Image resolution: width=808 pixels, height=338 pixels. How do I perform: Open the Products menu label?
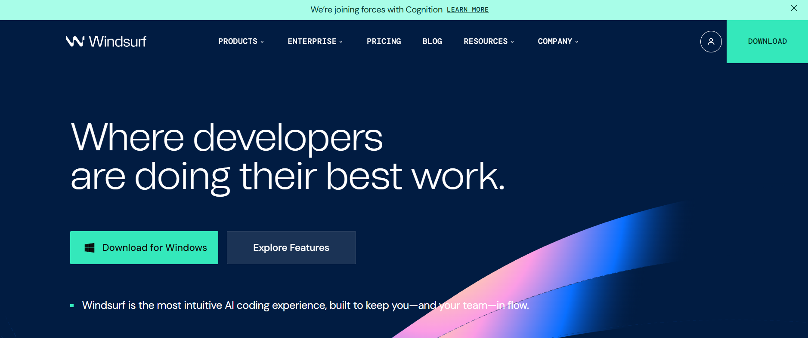(238, 41)
